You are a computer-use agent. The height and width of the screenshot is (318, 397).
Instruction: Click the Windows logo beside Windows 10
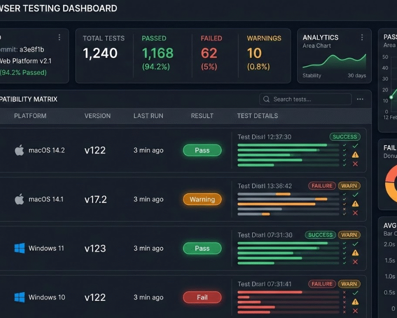[19, 297]
